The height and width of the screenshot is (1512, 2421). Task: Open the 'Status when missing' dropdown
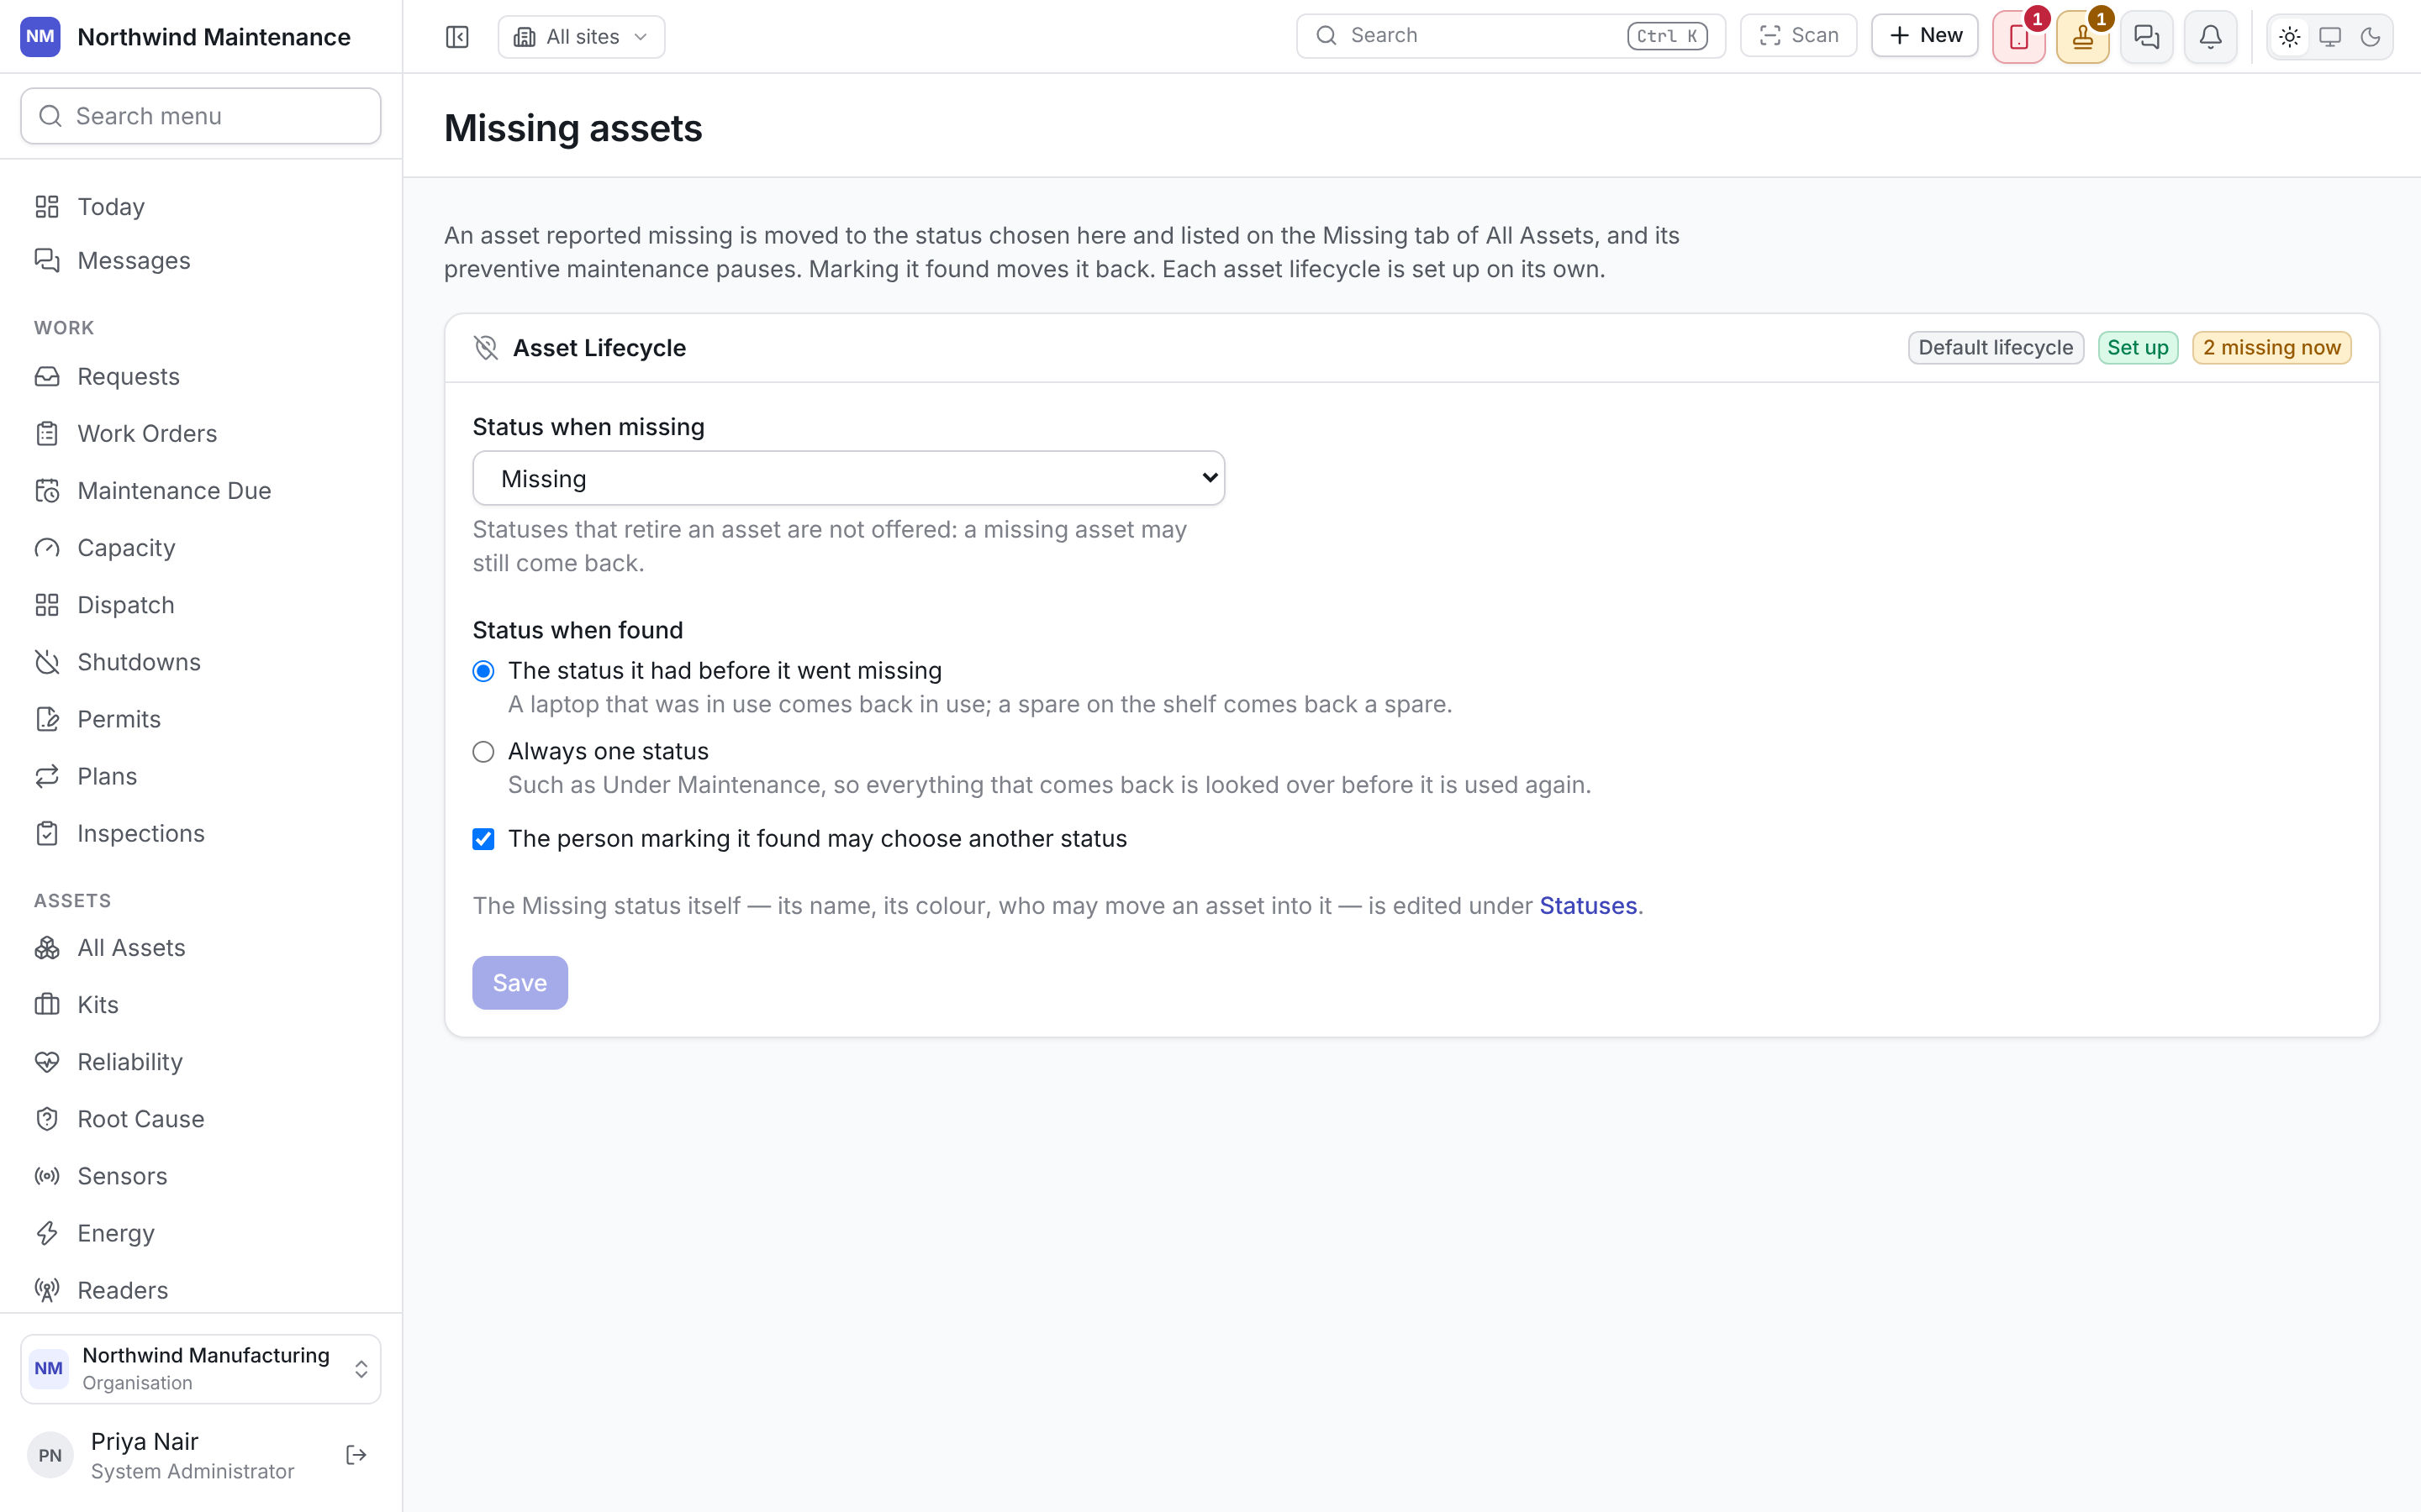tap(848, 478)
